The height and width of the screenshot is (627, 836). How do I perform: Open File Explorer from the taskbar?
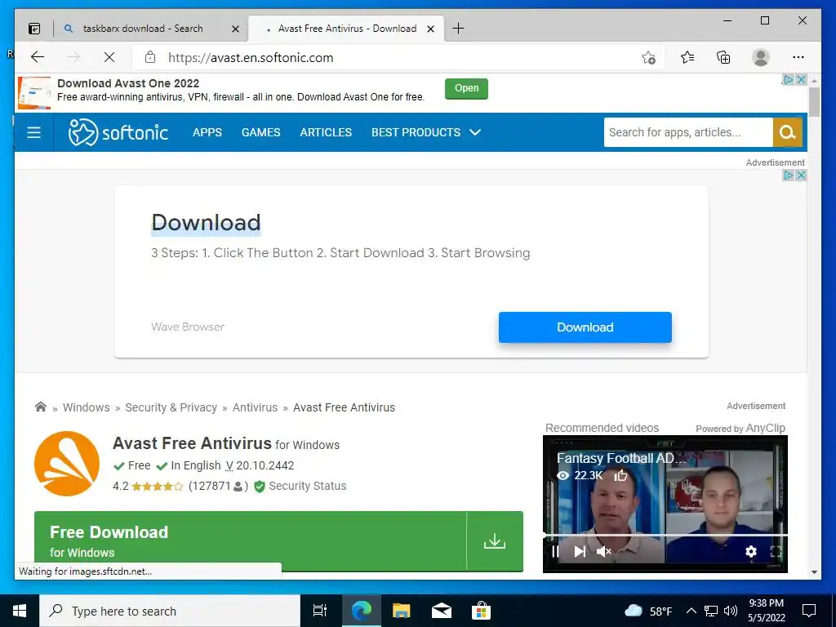(x=401, y=611)
